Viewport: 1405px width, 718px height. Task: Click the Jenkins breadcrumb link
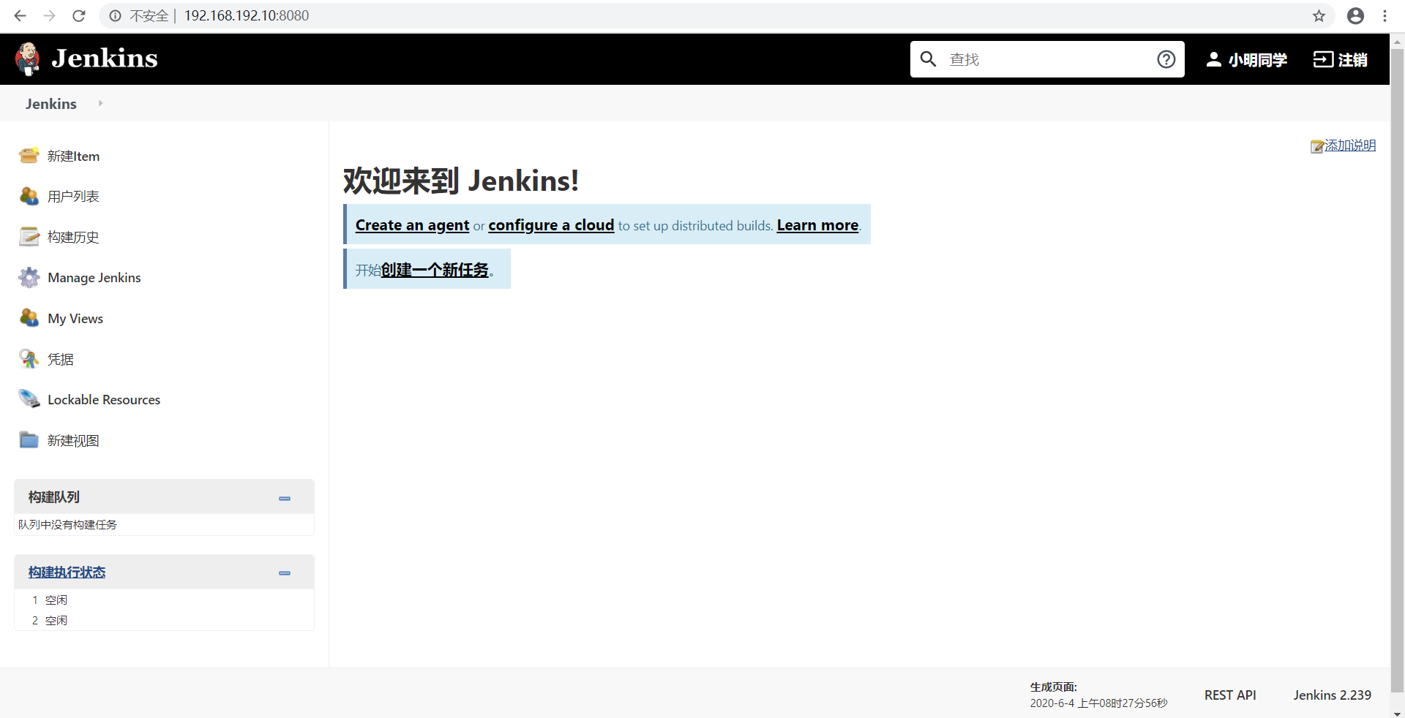[51, 104]
